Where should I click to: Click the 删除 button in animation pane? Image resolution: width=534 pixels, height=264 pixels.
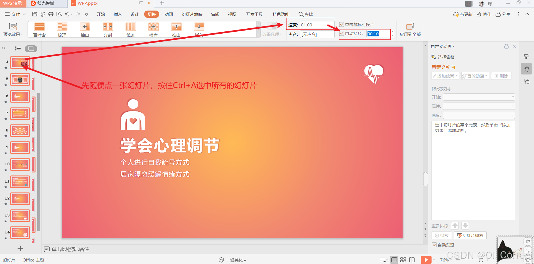coord(501,76)
